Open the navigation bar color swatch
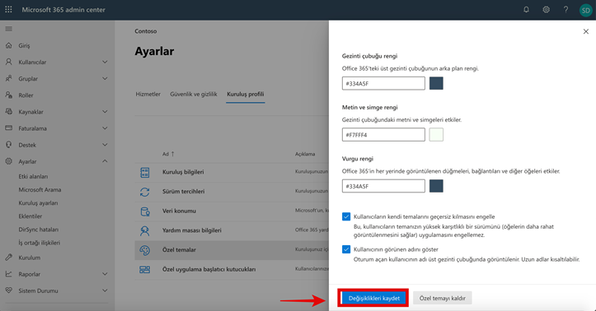 click(436, 83)
